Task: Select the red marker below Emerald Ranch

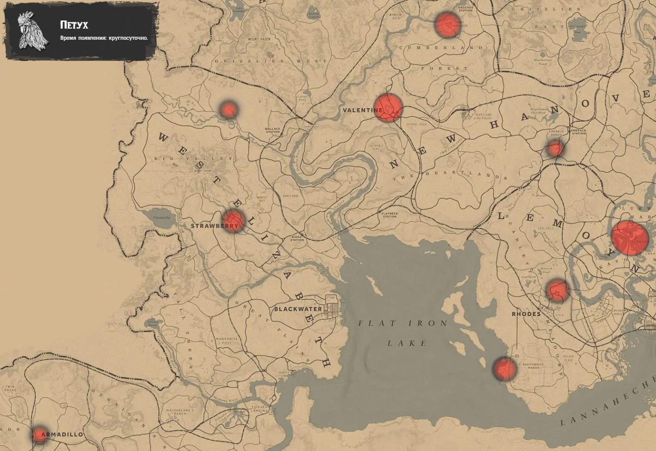Action: pyautogui.click(x=555, y=149)
